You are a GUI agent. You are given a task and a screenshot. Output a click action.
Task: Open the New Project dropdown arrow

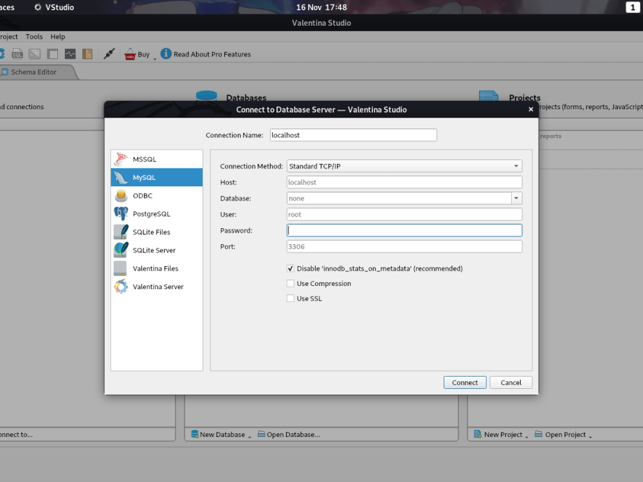[x=527, y=437]
